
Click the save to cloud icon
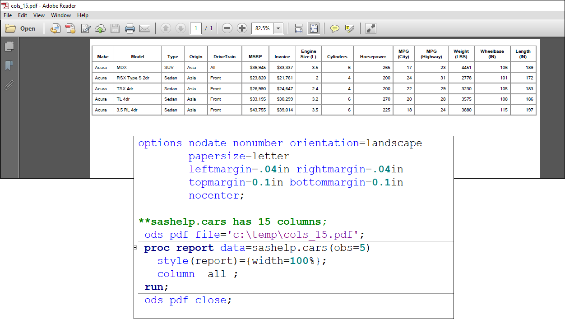point(100,28)
